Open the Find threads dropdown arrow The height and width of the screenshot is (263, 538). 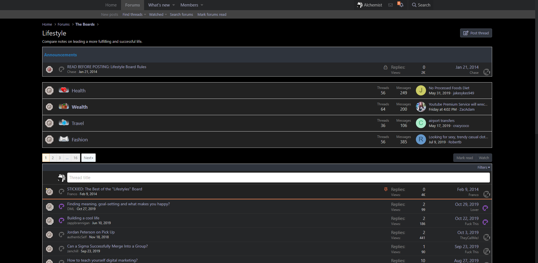click(x=145, y=15)
